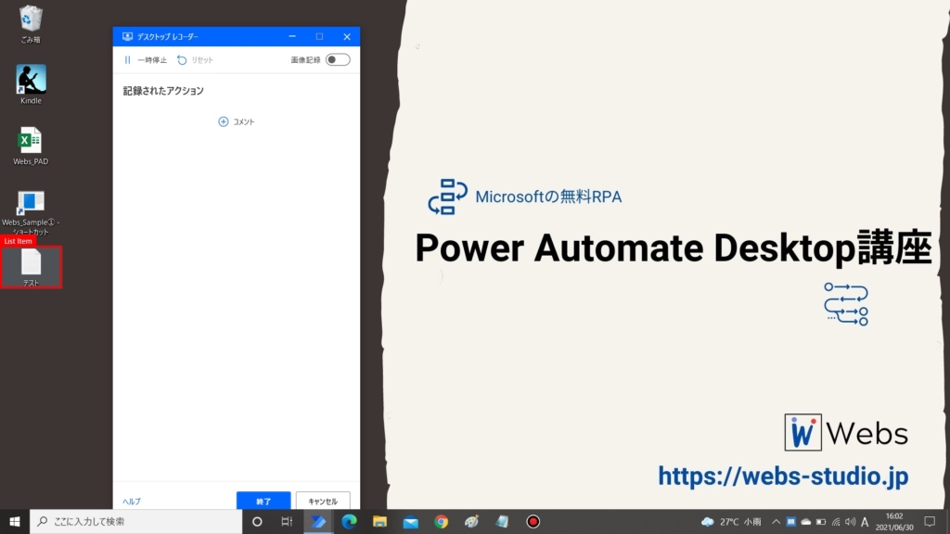Viewport: 950px width, 534px height.
Task: Select the Webs_PAD Excel file icon
Action: (x=31, y=146)
